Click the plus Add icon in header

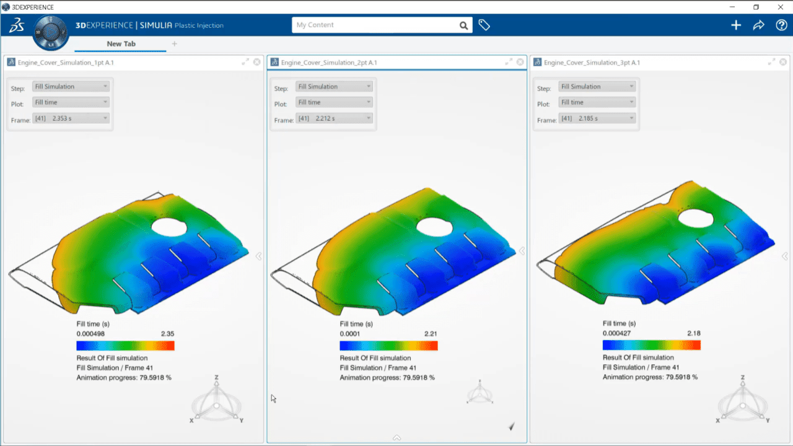(x=736, y=25)
